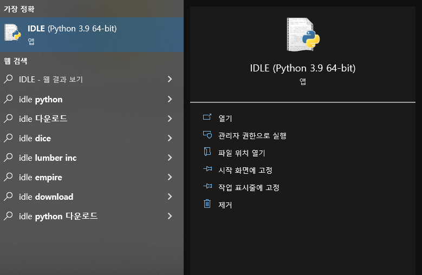
Task: Choose 파일 위치 열기
Action: click(242, 153)
